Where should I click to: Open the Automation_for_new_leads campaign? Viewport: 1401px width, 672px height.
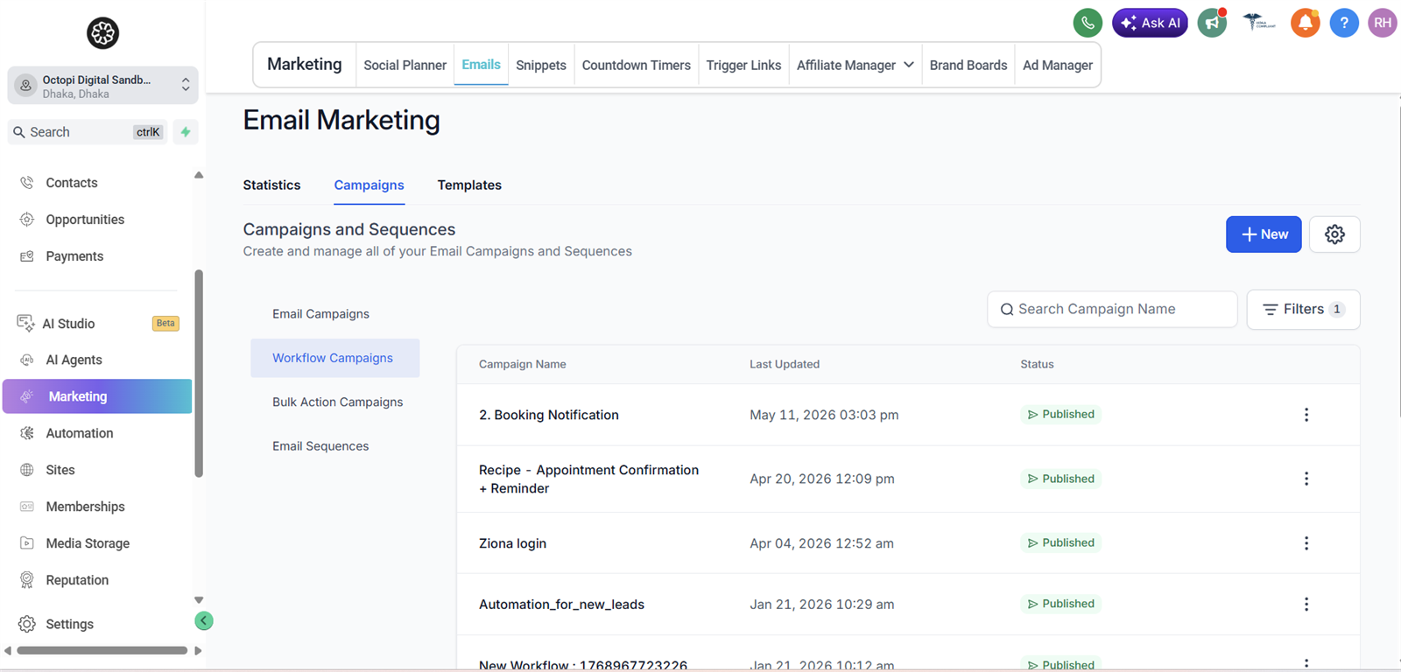point(561,605)
